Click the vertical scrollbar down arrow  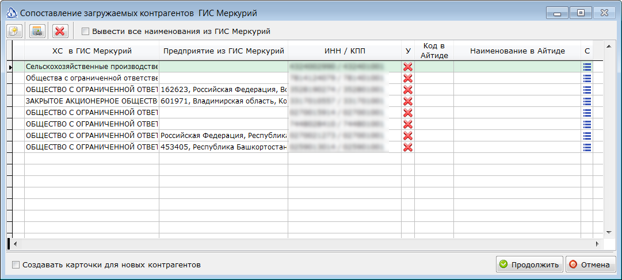(x=609, y=232)
